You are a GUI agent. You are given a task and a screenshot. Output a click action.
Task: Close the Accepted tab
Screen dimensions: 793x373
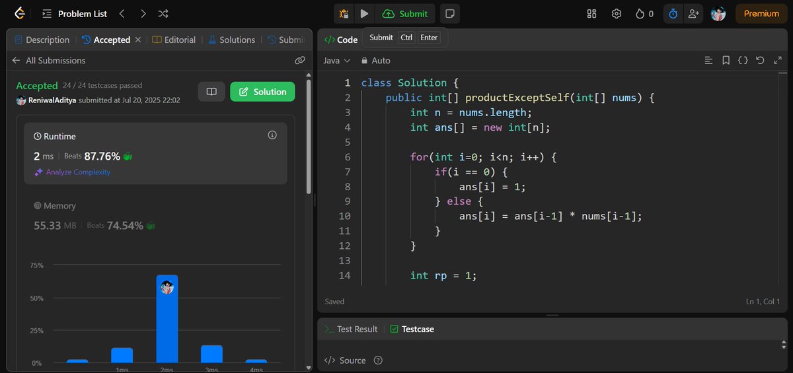[x=137, y=40]
